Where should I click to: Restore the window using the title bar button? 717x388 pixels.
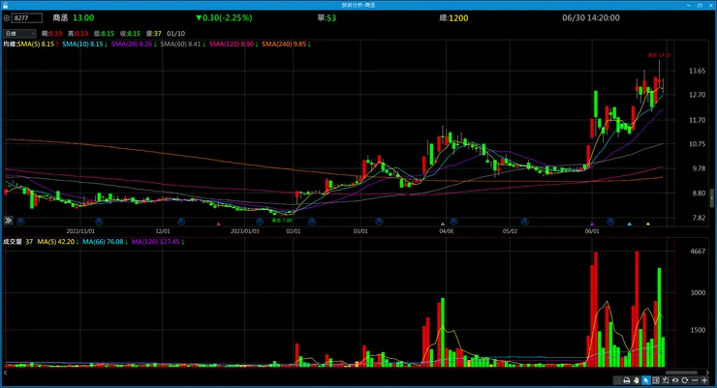click(x=700, y=5)
